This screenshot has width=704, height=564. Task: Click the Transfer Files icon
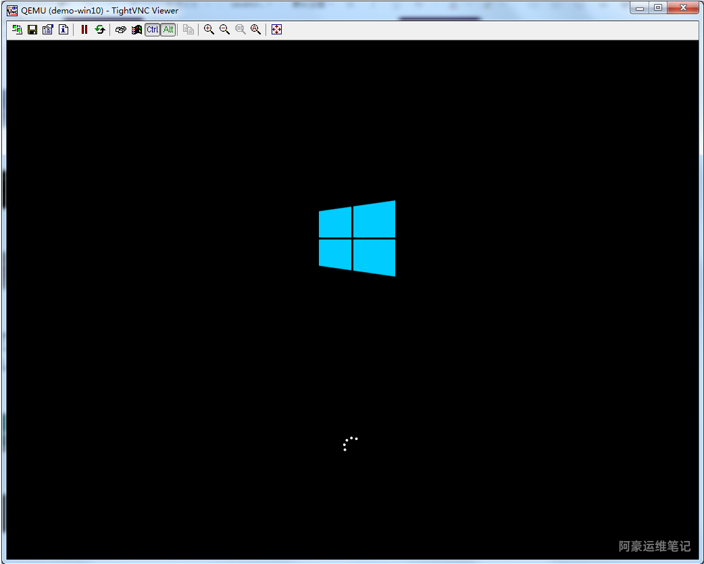coord(188,30)
